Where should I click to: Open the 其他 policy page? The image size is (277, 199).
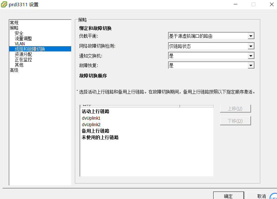point(19,65)
